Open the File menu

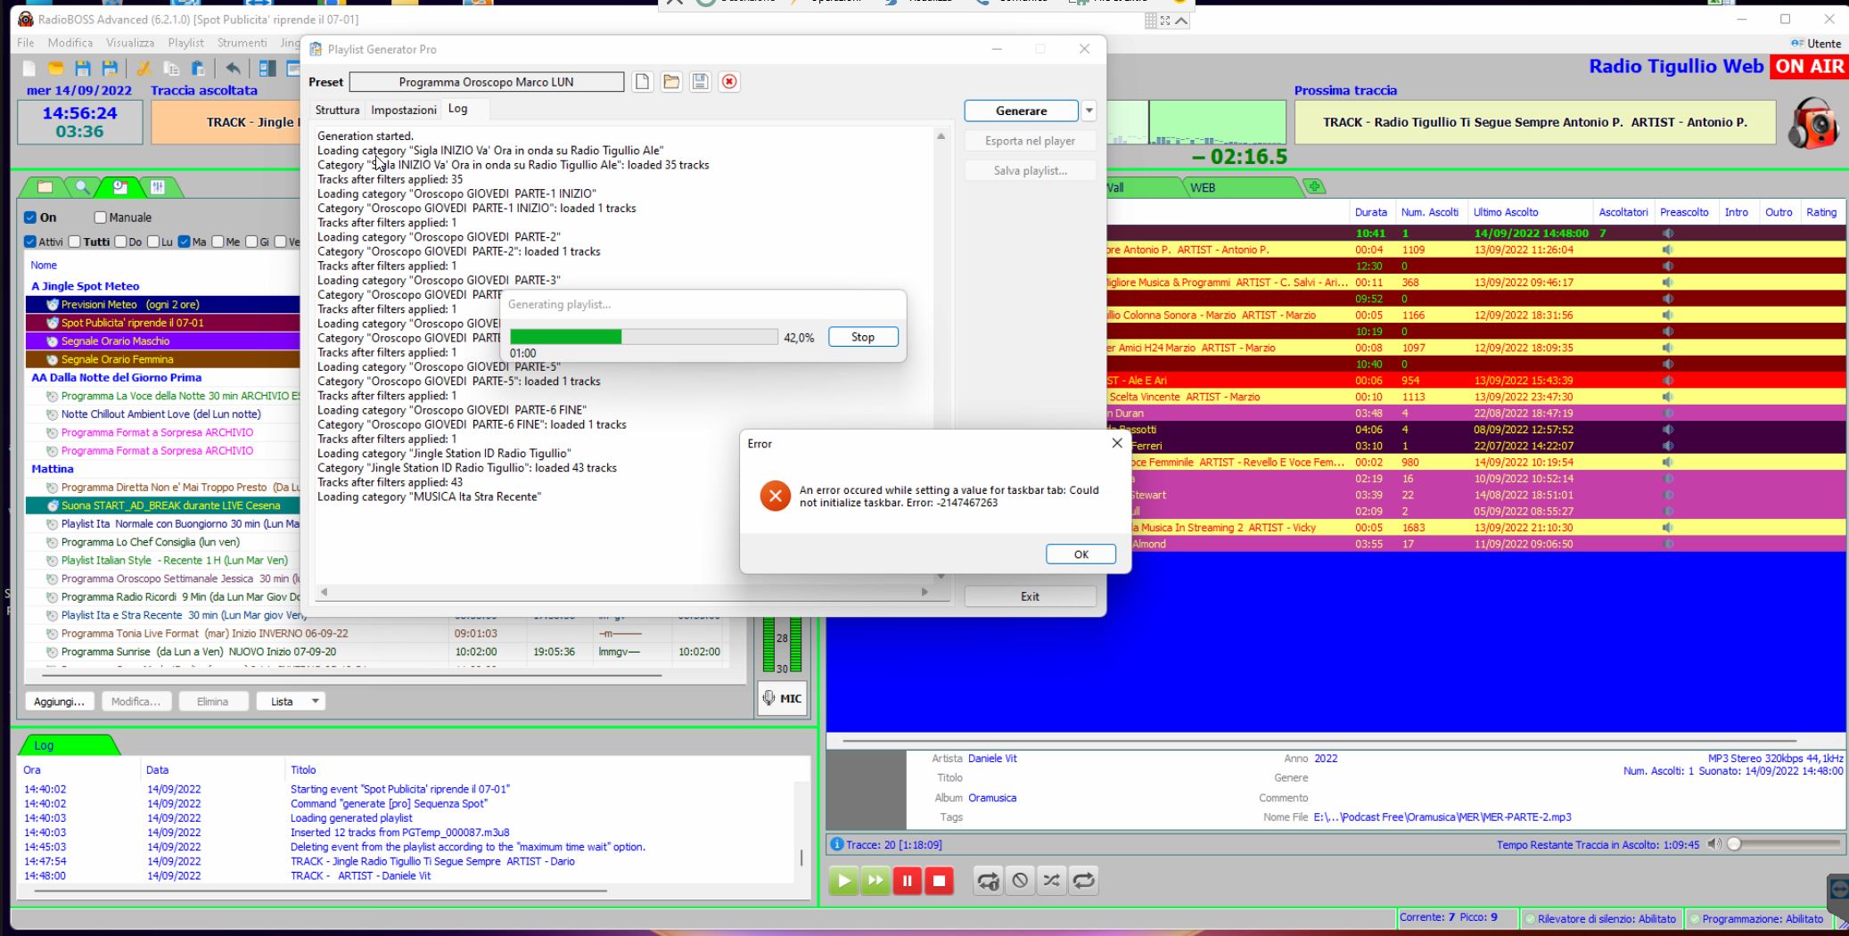[25, 43]
